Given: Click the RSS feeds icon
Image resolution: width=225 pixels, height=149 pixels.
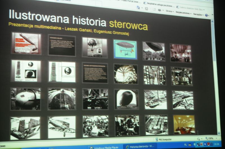Looking at the screenshot, I should pyautogui.click(x=147, y=9).
